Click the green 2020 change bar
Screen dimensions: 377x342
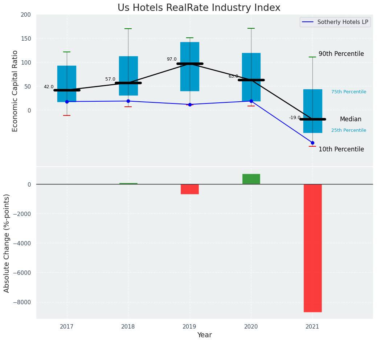[251, 179]
